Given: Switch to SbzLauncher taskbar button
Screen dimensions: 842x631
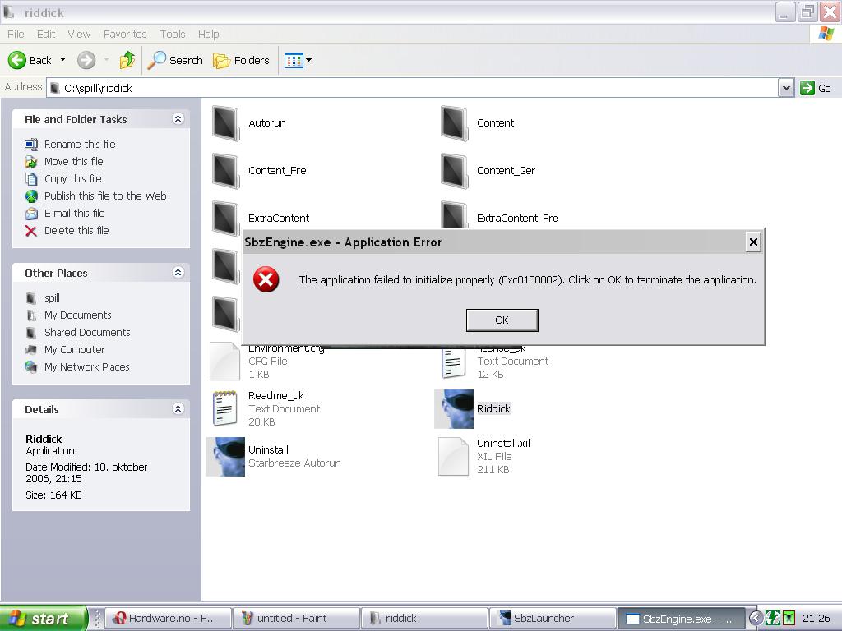Looking at the screenshot, I should pyautogui.click(x=553, y=618).
